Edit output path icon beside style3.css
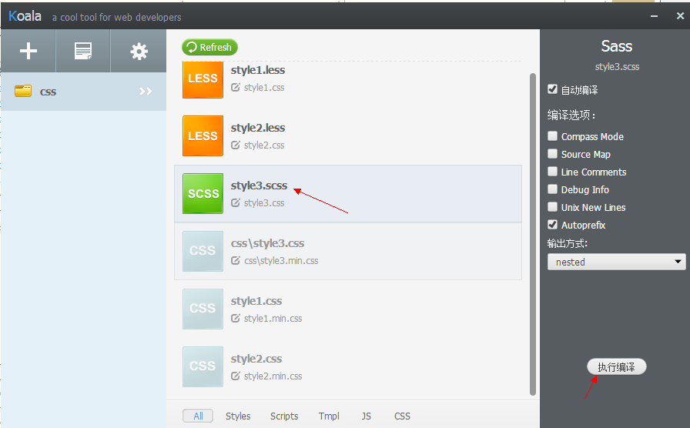Screen dimensions: 690x428 236,202
